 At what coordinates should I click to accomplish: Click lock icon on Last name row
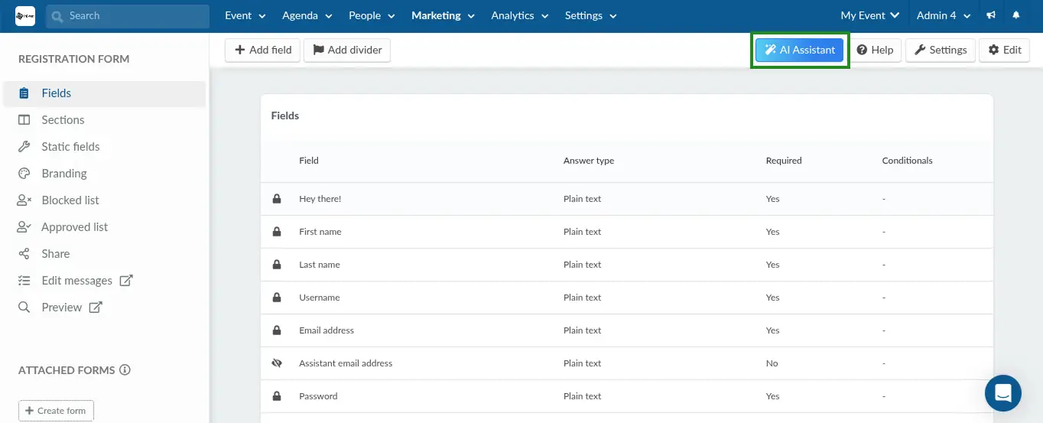(x=277, y=265)
